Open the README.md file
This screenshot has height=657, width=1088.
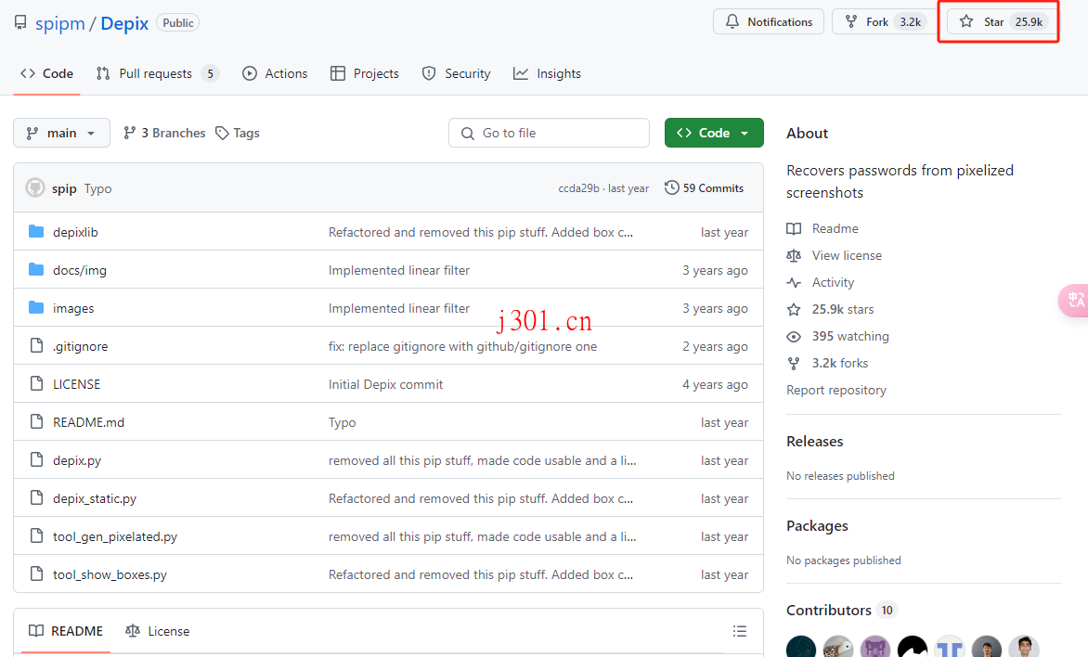(88, 422)
